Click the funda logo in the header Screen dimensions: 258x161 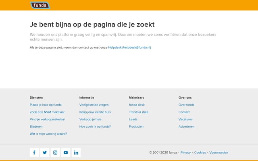(x=40, y=5)
